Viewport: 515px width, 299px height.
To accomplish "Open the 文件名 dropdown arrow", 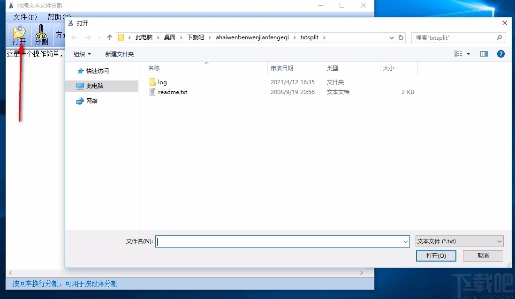I will [x=405, y=241].
